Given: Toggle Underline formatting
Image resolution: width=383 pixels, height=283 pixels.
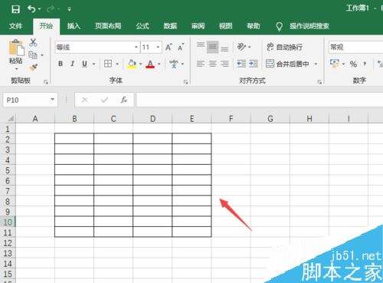Looking at the screenshot, I should point(84,64).
